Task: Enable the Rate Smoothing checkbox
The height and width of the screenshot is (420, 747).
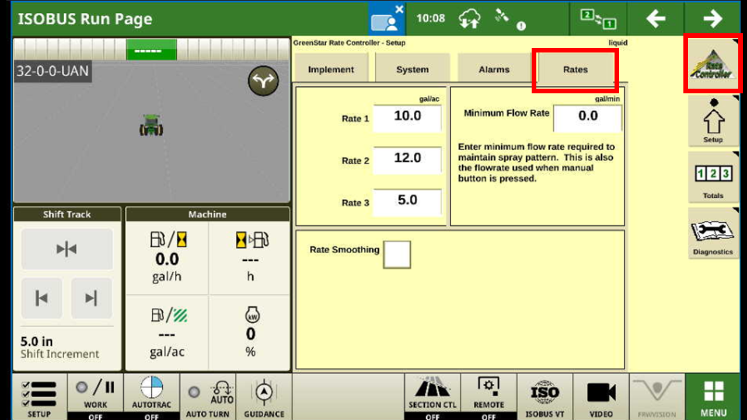Action: point(397,255)
